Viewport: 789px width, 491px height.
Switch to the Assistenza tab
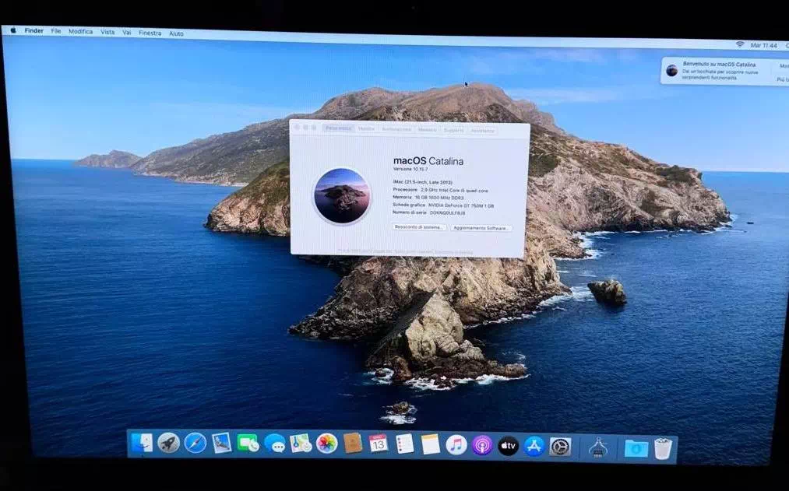click(x=483, y=131)
